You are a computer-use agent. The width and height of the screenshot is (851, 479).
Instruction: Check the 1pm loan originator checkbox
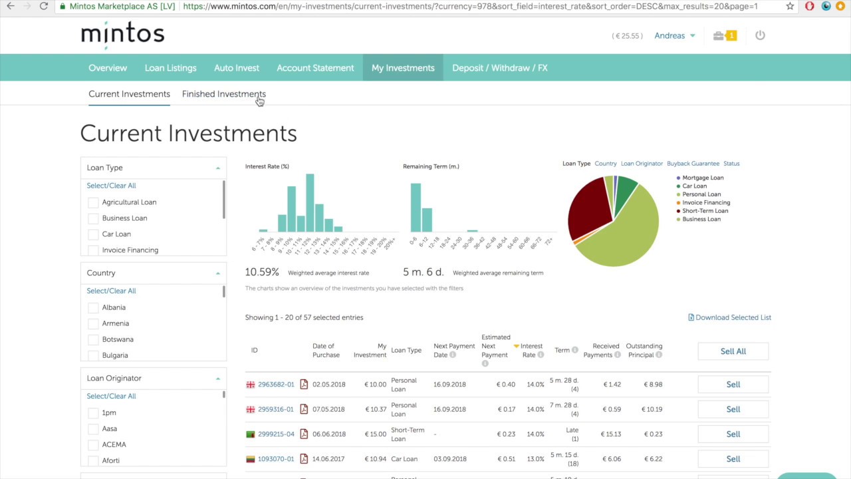coord(93,412)
